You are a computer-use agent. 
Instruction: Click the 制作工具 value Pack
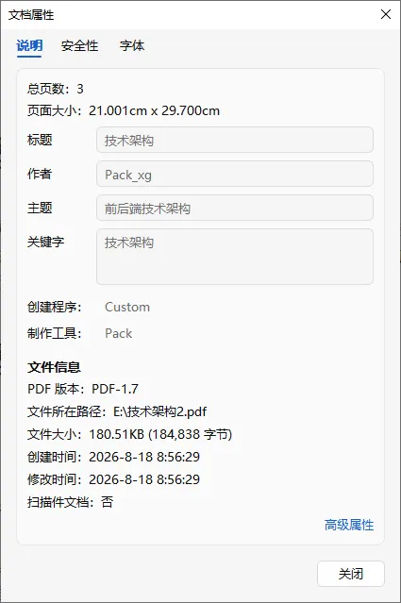pyautogui.click(x=119, y=333)
